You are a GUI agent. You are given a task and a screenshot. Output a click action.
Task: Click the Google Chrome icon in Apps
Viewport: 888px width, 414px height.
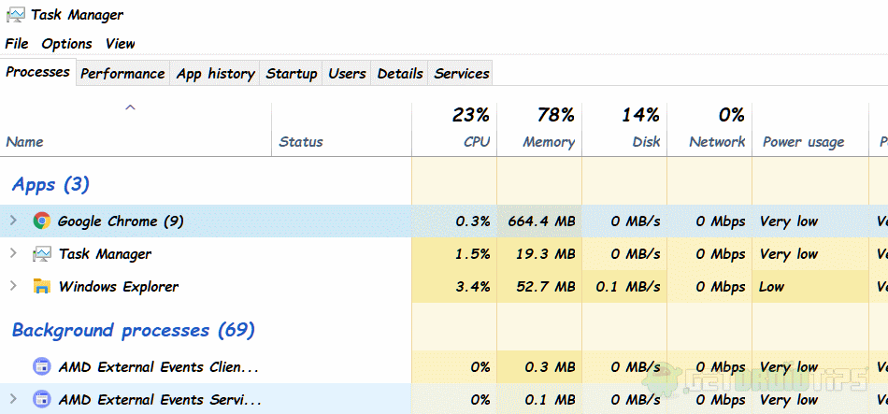41,221
